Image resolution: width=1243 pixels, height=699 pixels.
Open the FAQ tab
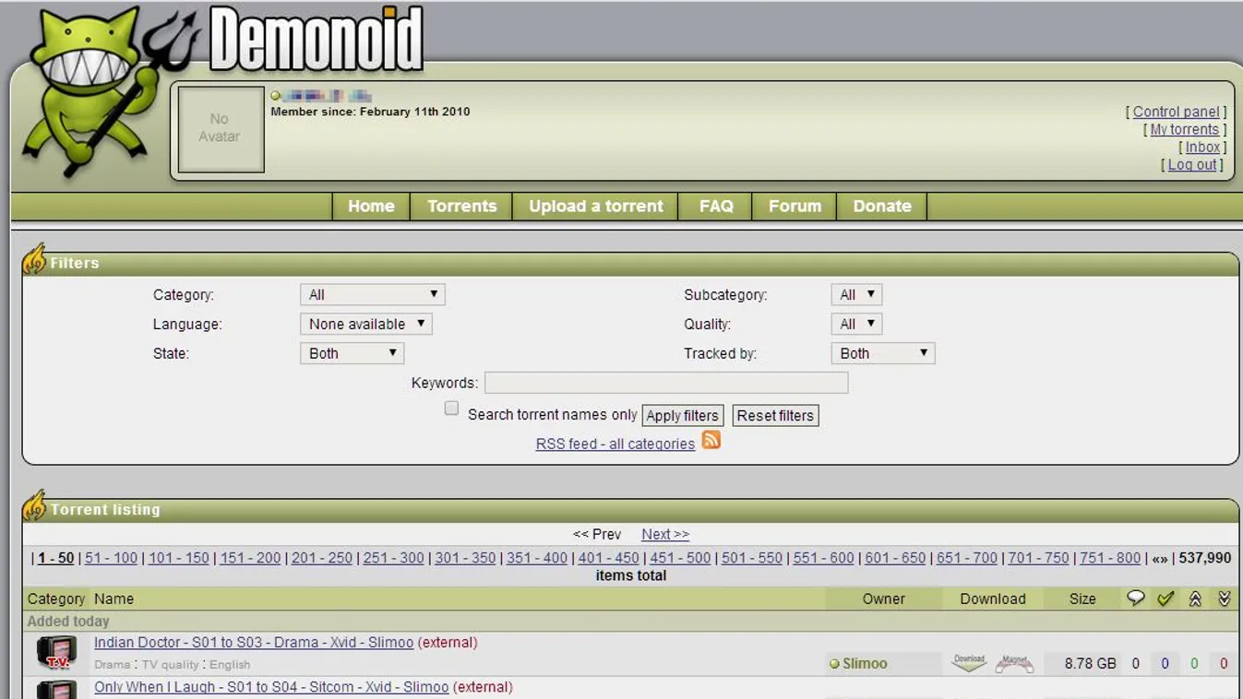click(716, 207)
